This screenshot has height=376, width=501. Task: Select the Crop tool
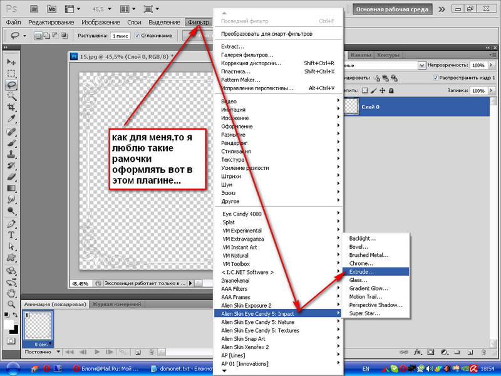click(11, 107)
